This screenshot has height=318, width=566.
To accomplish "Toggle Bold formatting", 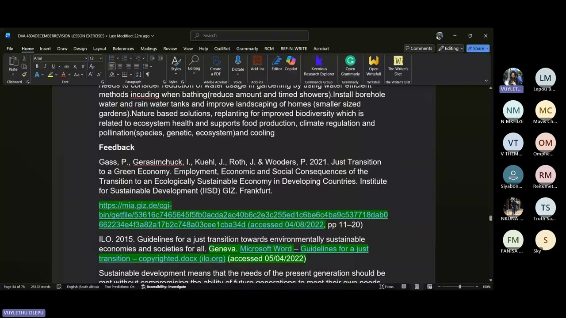I will point(37,66).
